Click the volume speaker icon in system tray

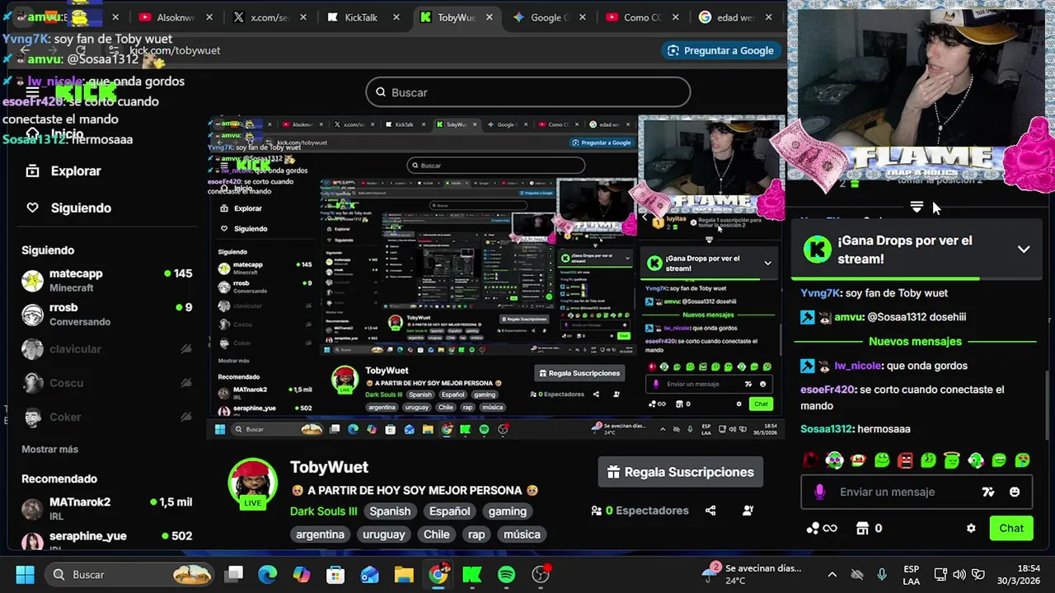tap(959, 574)
